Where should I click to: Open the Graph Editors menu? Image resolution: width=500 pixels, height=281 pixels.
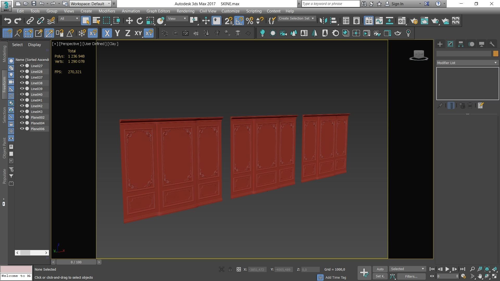158,11
